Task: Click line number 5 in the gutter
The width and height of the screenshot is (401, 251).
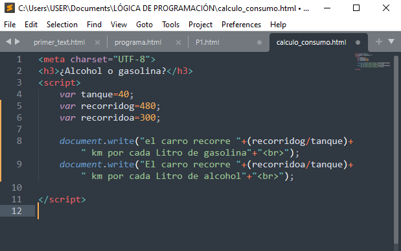Action: tap(19, 106)
